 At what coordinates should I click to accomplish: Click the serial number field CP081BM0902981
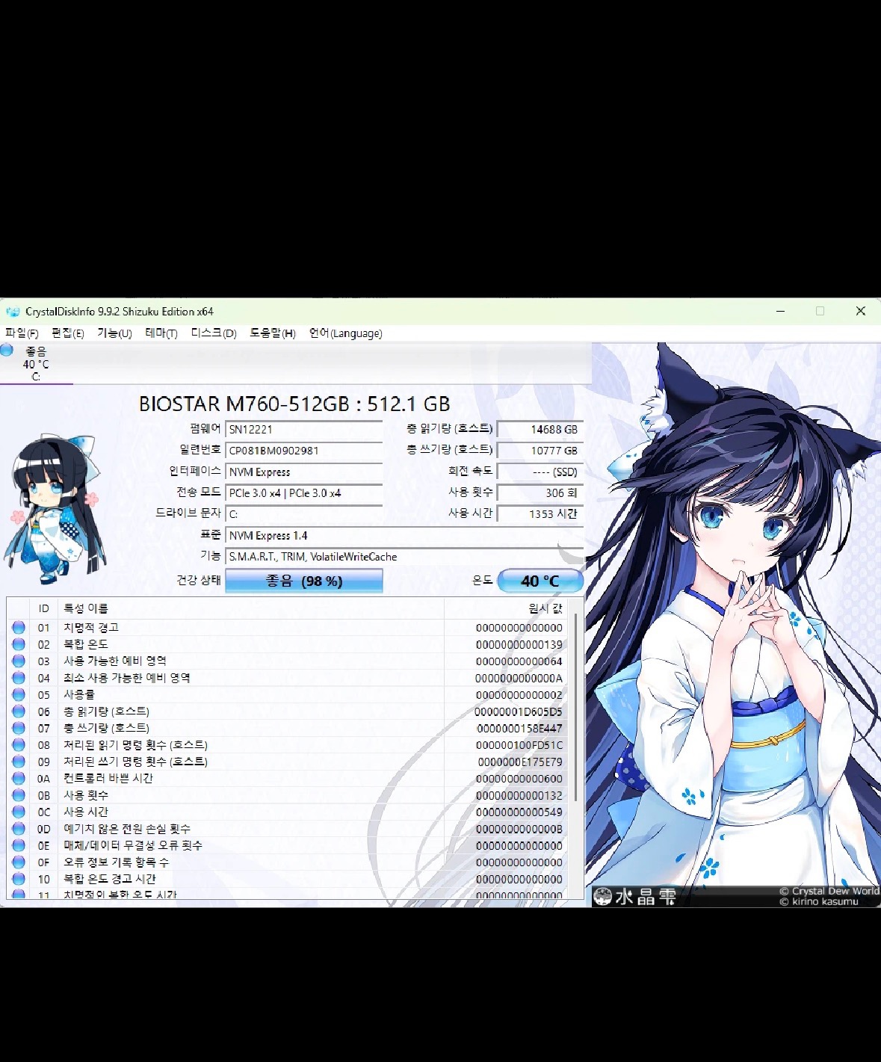[x=304, y=451]
